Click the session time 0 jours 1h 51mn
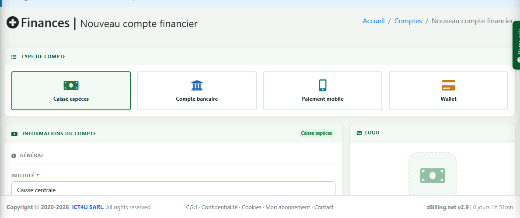The image size is (520, 218). [493, 207]
